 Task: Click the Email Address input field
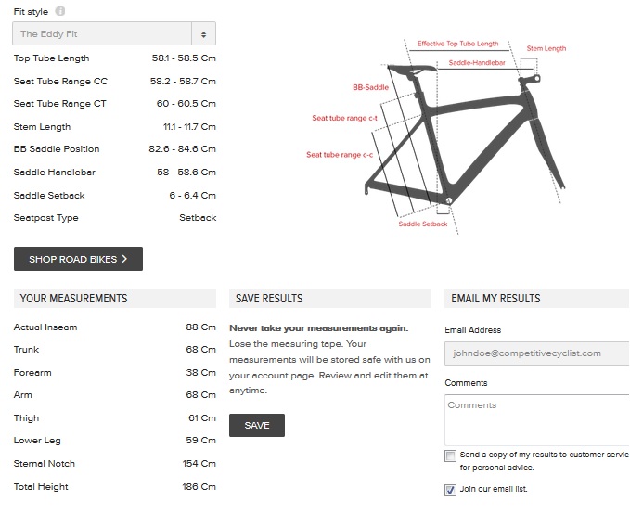536,353
